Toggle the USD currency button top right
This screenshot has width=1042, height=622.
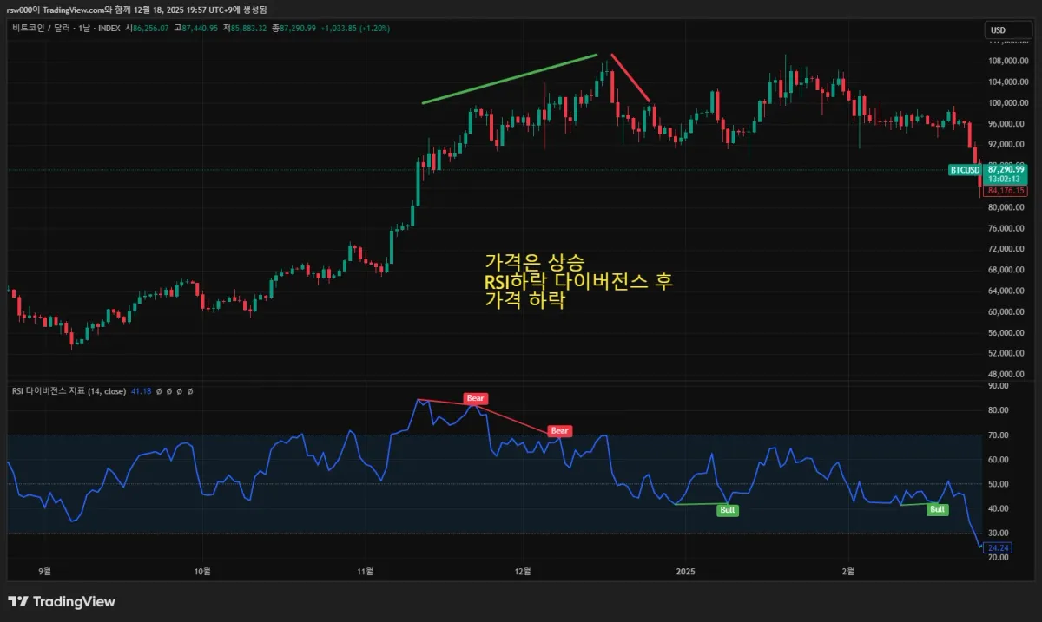(1007, 29)
